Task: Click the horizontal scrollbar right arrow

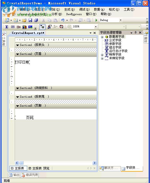Action: click(94, 163)
